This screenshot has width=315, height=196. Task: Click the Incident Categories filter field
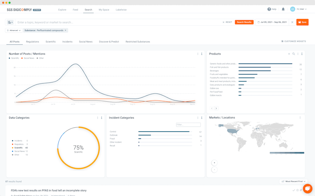(x=188, y=125)
